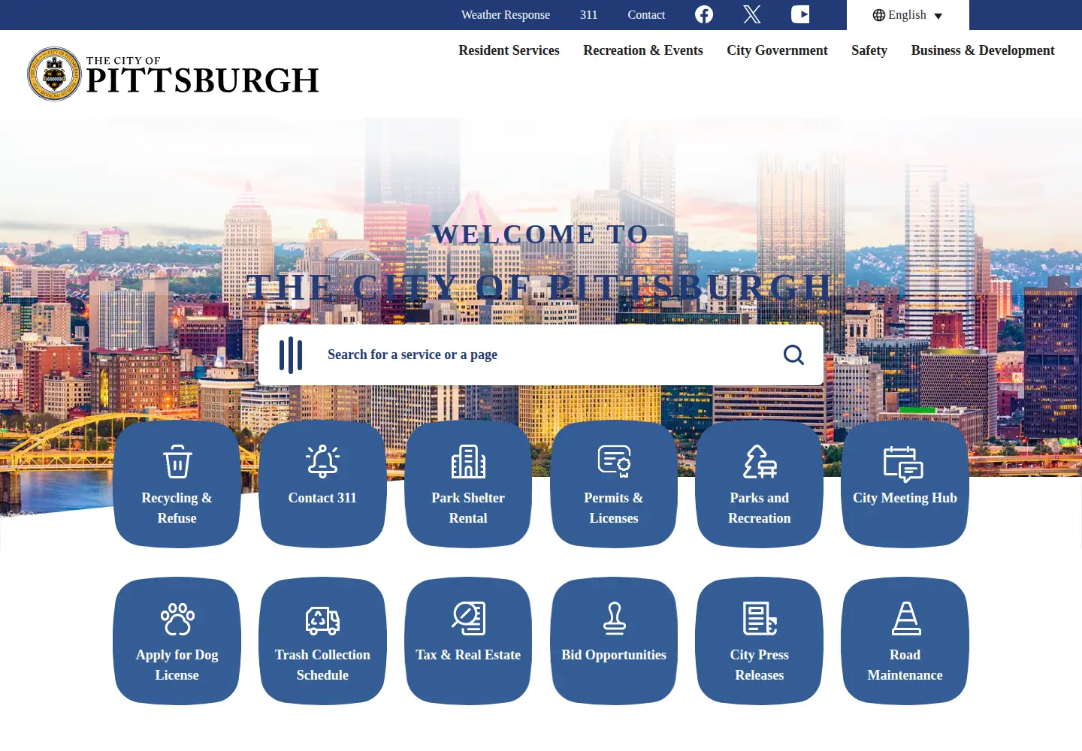Screen dimensions: 1082x751
Task: Follow the Contact link in top bar
Action: (646, 15)
